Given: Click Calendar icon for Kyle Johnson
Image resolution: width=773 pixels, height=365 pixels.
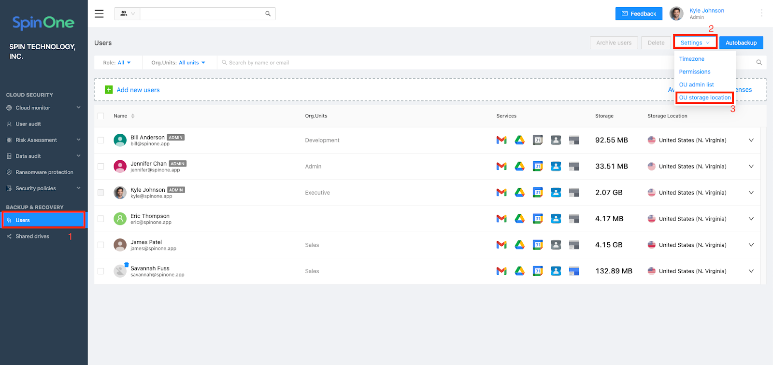Looking at the screenshot, I should click(538, 193).
